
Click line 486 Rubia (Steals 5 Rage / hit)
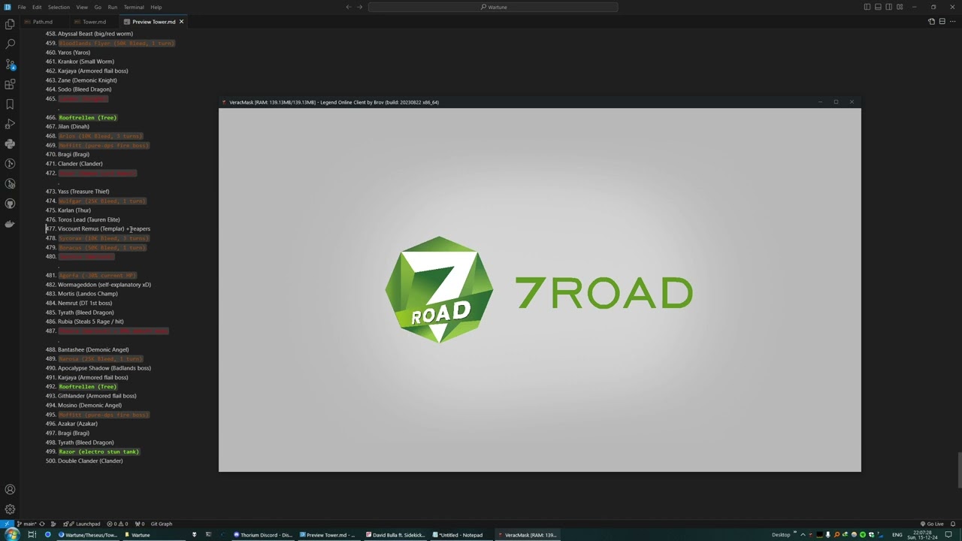[91, 322]
